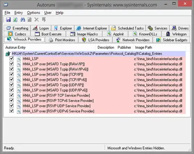Switch to the Scheduled Tasks tab
194x154 pixels.
click(x=127, y=28)
